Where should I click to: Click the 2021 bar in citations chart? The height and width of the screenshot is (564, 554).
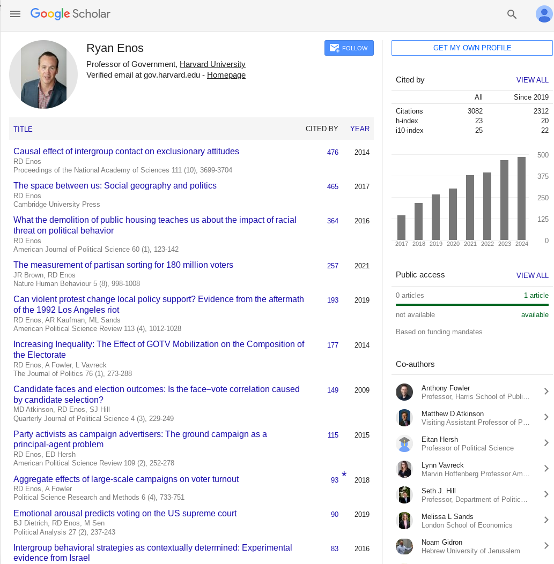470,207
